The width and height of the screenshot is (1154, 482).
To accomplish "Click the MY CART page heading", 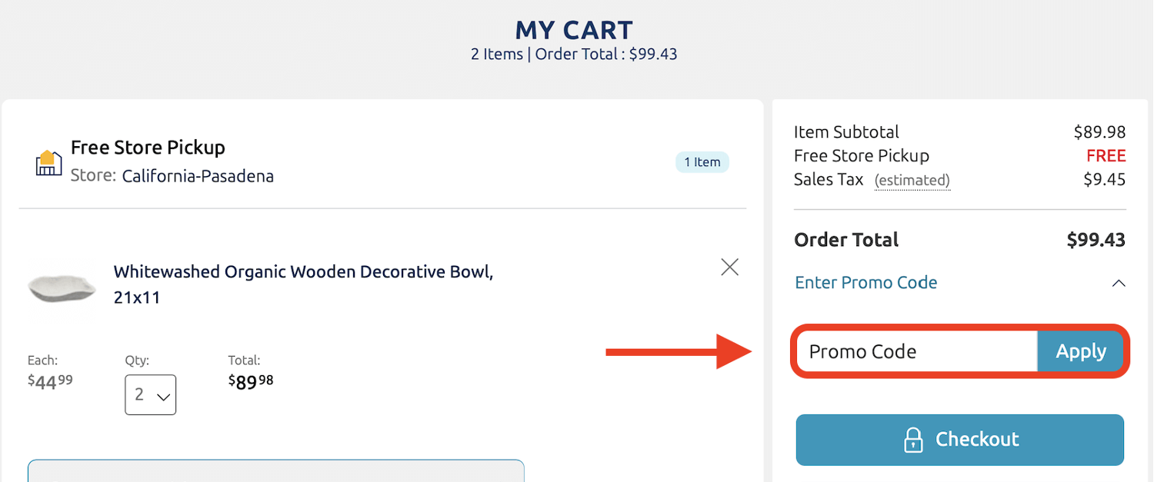I will [574, 30].
